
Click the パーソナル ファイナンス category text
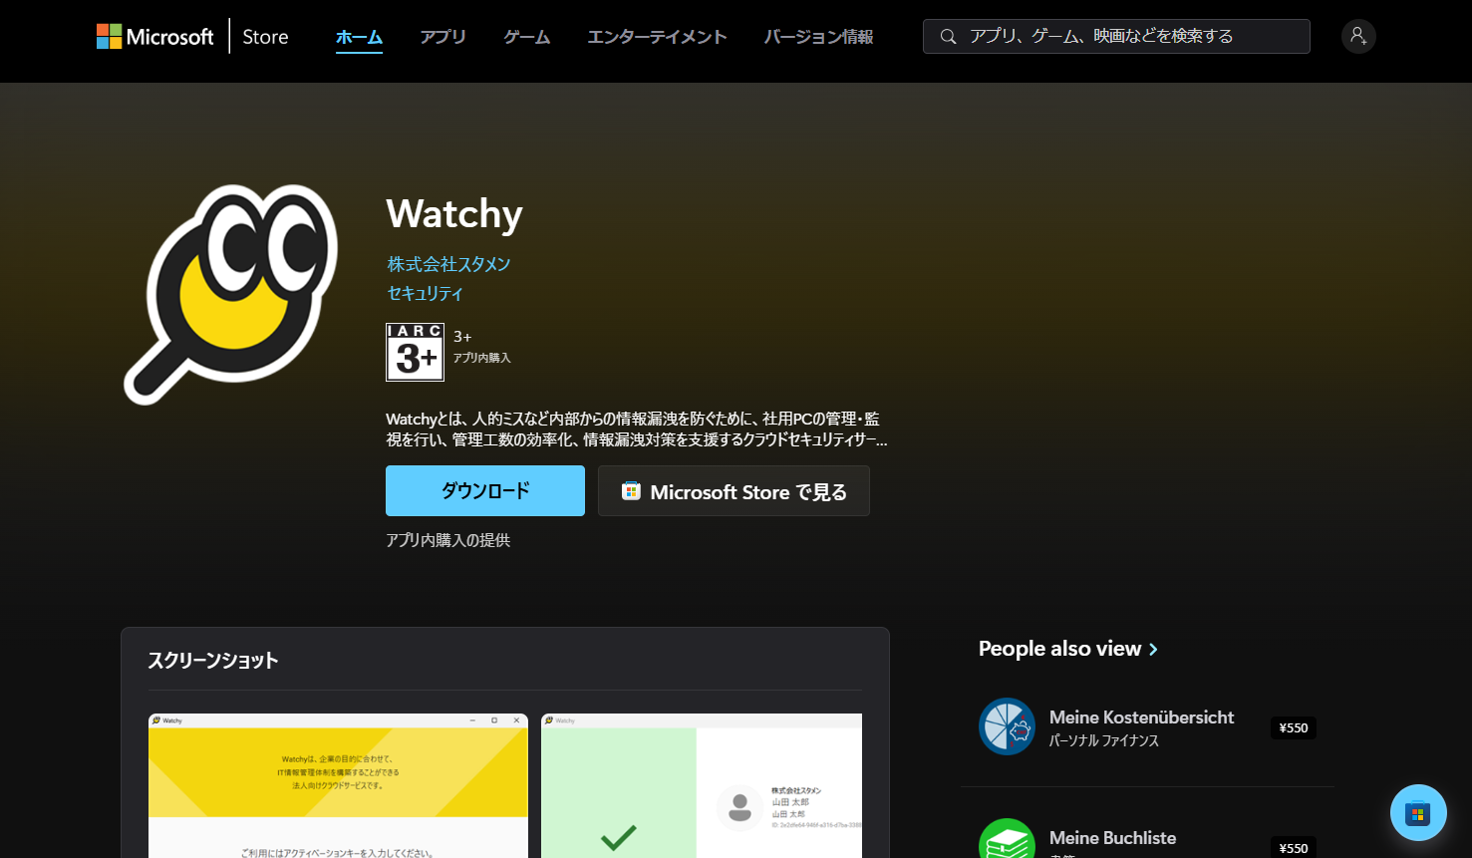[x=1104, y=740]
